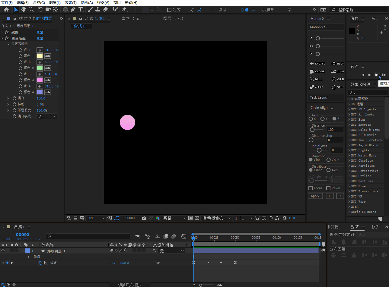Screen dimensions: 389x287
Task: Open the 混合模式 dropdown
Action: 47,116
